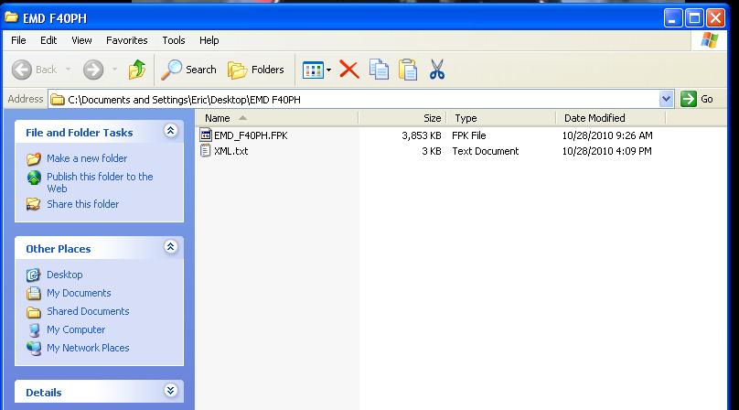Expand the Details panel

171,391
